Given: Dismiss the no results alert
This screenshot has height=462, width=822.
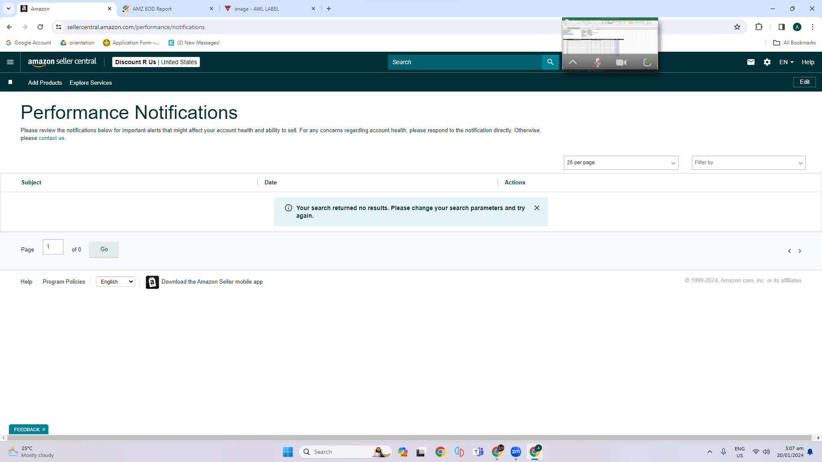Looking at the screenshot, I should 537,208.
